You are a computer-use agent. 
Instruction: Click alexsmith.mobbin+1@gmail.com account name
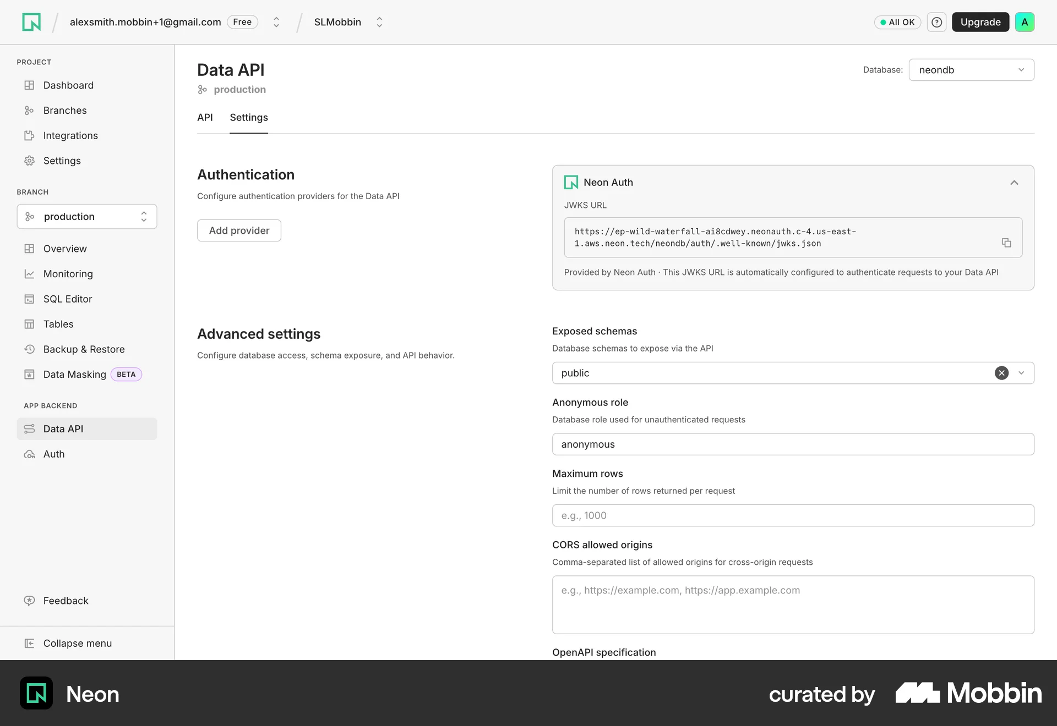pyautogui.click(x=145, y=22)
